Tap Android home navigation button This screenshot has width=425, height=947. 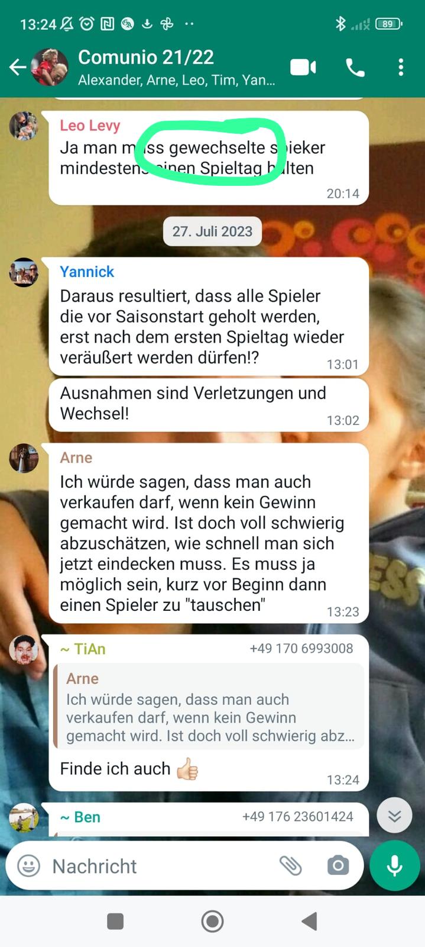point(212,921)
